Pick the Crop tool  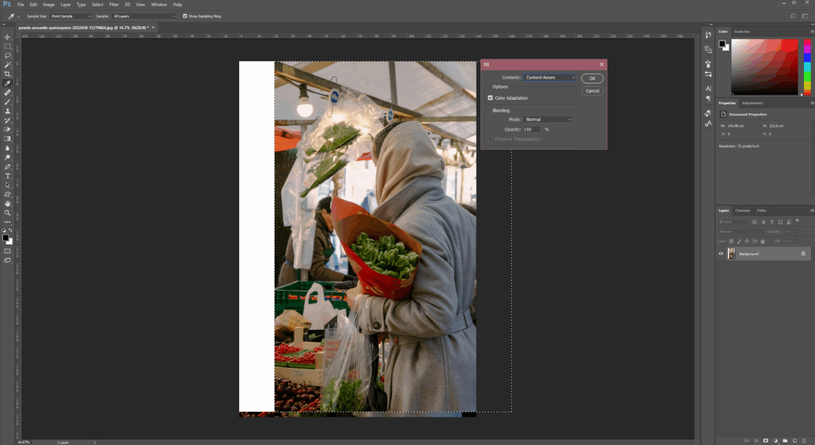[x=7, y=74]
